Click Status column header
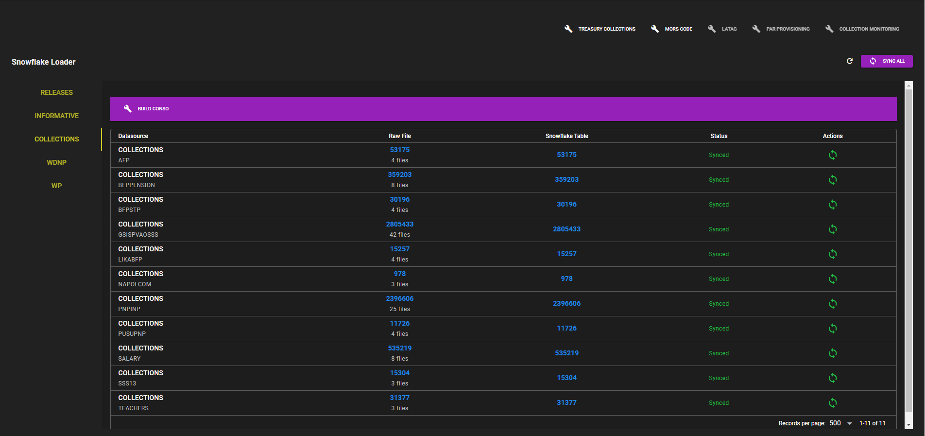This screenshot has height=436, width=925. click(719, 136)
